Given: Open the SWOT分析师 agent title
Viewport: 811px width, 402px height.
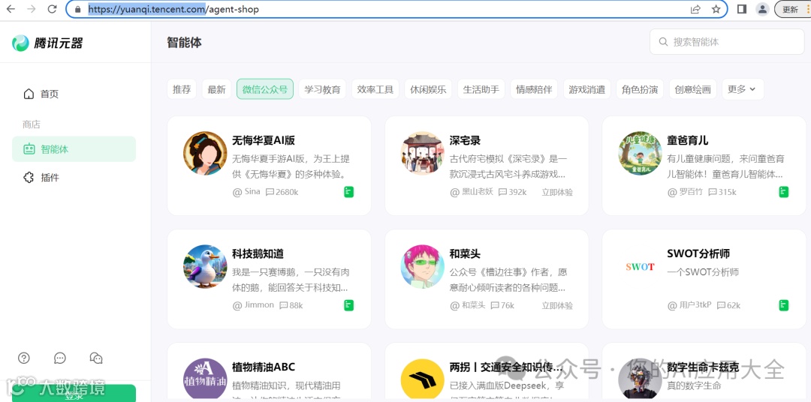Looking at the screenshot, I should tap(698, 254).
